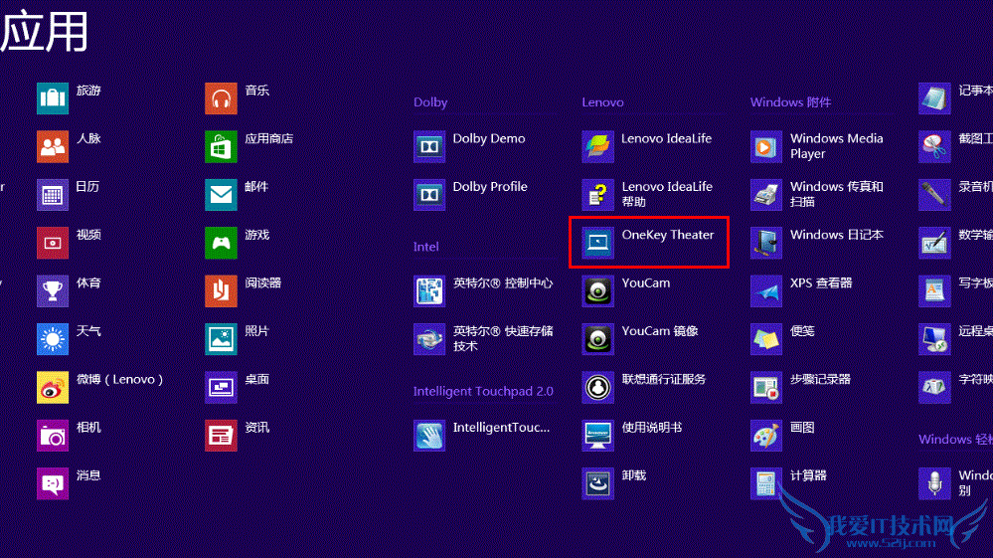Open the 天气 weather sun icon

point(53,339)
